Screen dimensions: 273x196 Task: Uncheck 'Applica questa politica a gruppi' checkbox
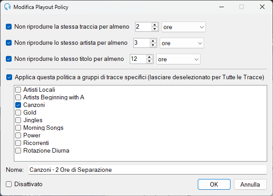(x=9, y=77)
